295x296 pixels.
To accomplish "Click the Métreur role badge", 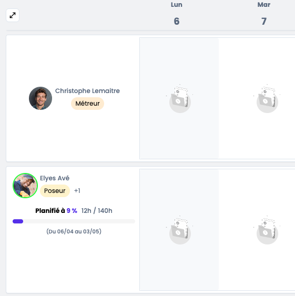I will [x=87, y=104].
